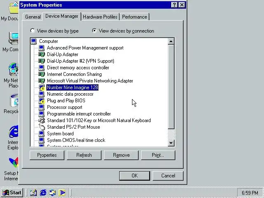
Task: Select System board entry
Action: (60, 134)
